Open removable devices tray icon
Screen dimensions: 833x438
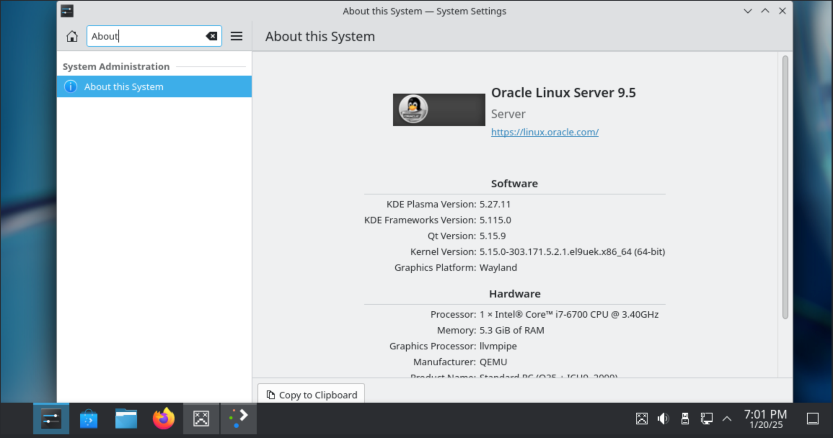point(685,418)
